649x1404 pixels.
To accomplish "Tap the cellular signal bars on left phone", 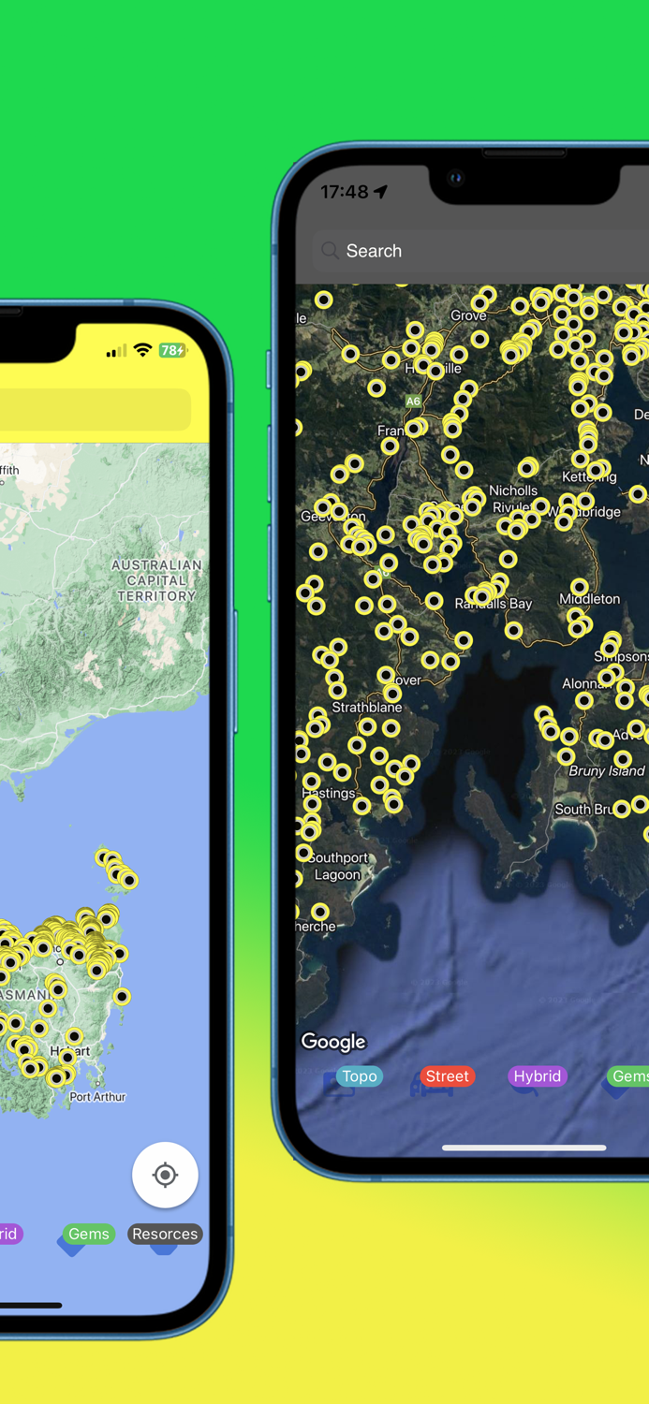I will coord(116,351).
